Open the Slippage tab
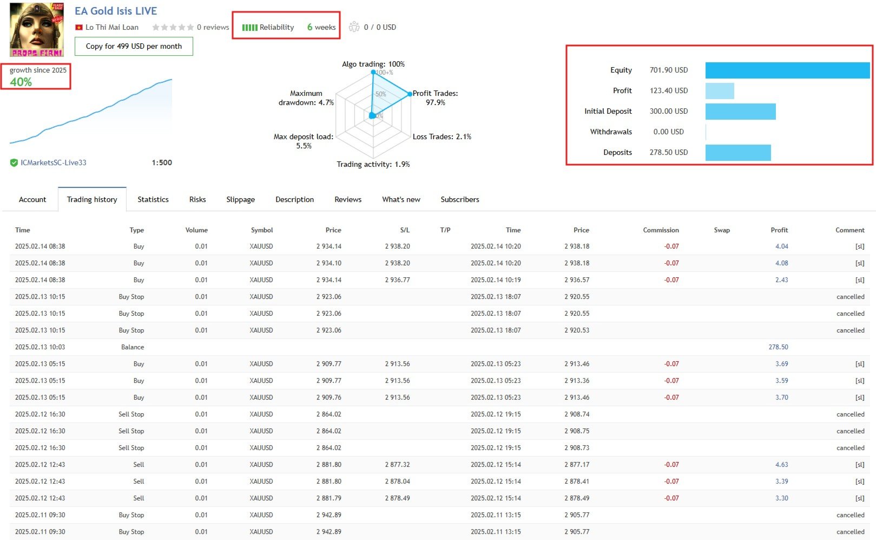Screen dimensions: 876x540 (x=240, y=199)
